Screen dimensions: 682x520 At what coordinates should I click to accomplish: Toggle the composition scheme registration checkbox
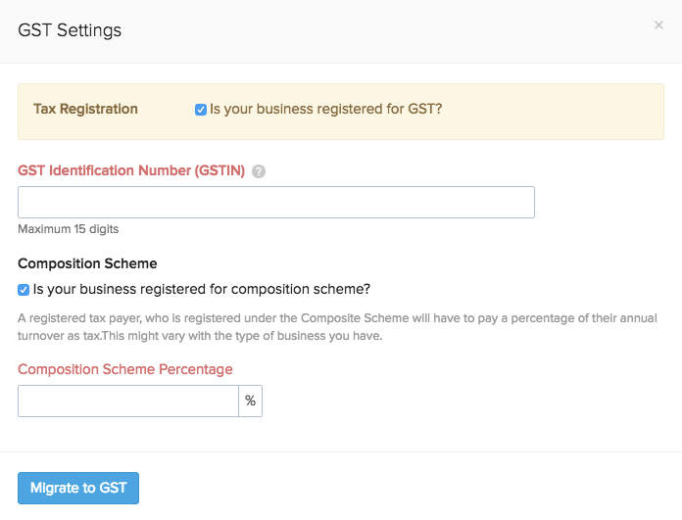click(24, 290)
